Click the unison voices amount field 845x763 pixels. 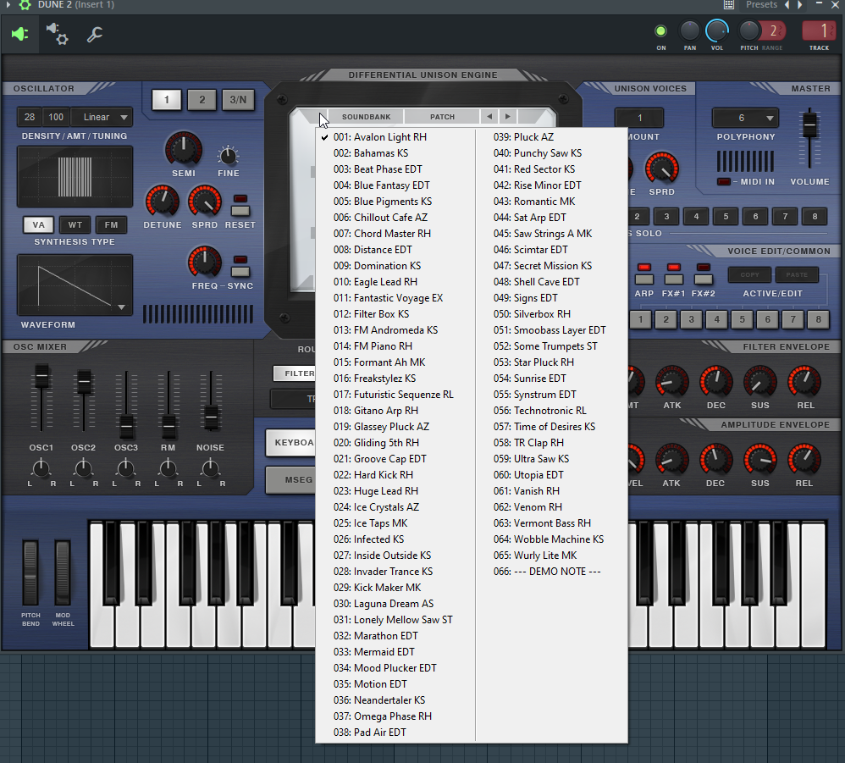640,118
